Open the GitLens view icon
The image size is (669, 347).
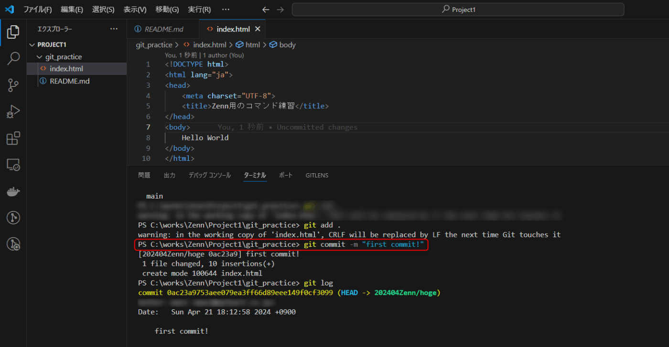click(13, 218)
